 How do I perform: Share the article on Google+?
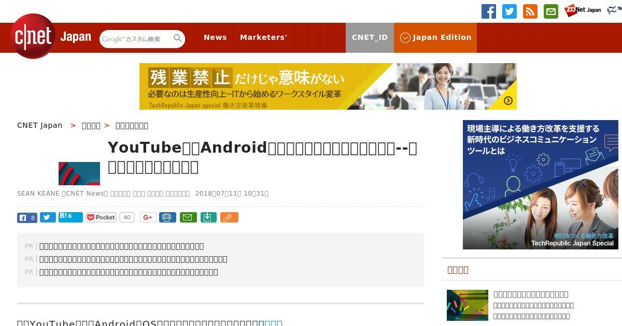coord(148,217)
